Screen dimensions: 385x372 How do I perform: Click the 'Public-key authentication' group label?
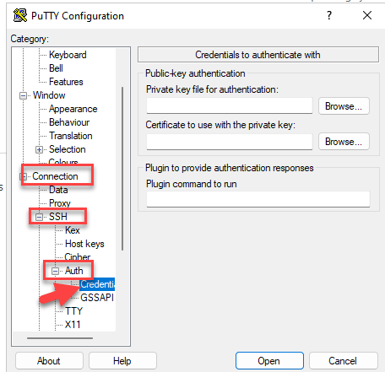(x=195, y=73)
